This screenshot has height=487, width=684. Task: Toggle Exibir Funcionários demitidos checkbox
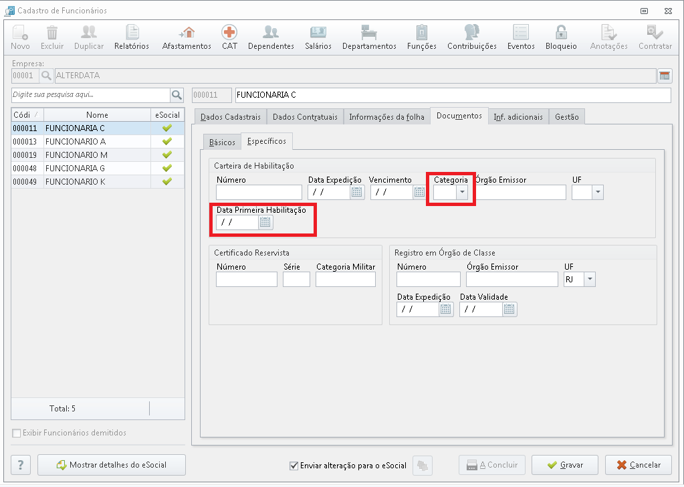[17, 433]
